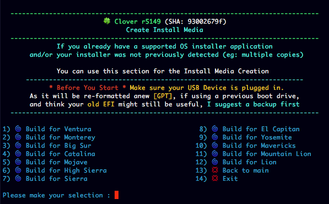Image resolution: width=329 pixels, height=204 pixels.
Task: Click the number '8)' before Build for El Capitan
Action: pyautogui.click(x=203, y=129)
